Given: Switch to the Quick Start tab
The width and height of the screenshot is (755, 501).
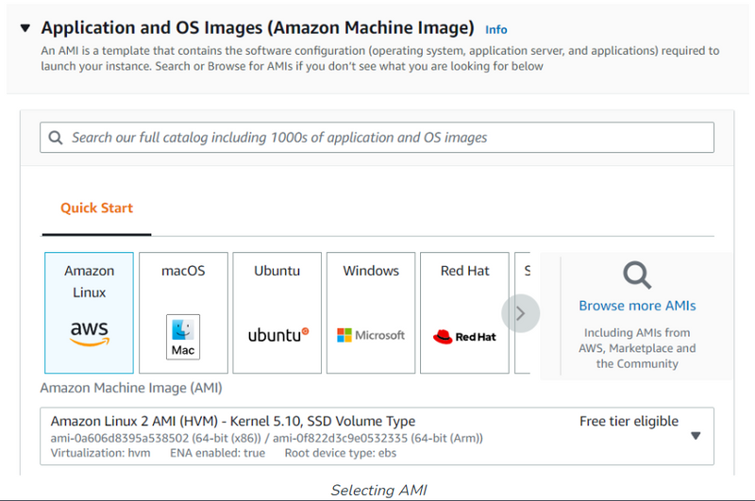Looking at the screenshot, I should [96, 209].
